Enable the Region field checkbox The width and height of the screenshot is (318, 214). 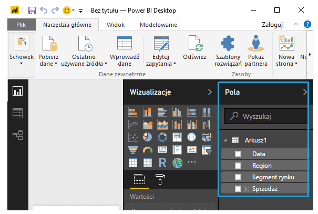(x=238, y=166)
